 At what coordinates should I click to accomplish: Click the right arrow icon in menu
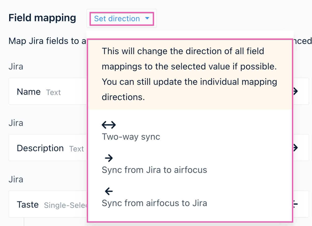tap(109, 158)
